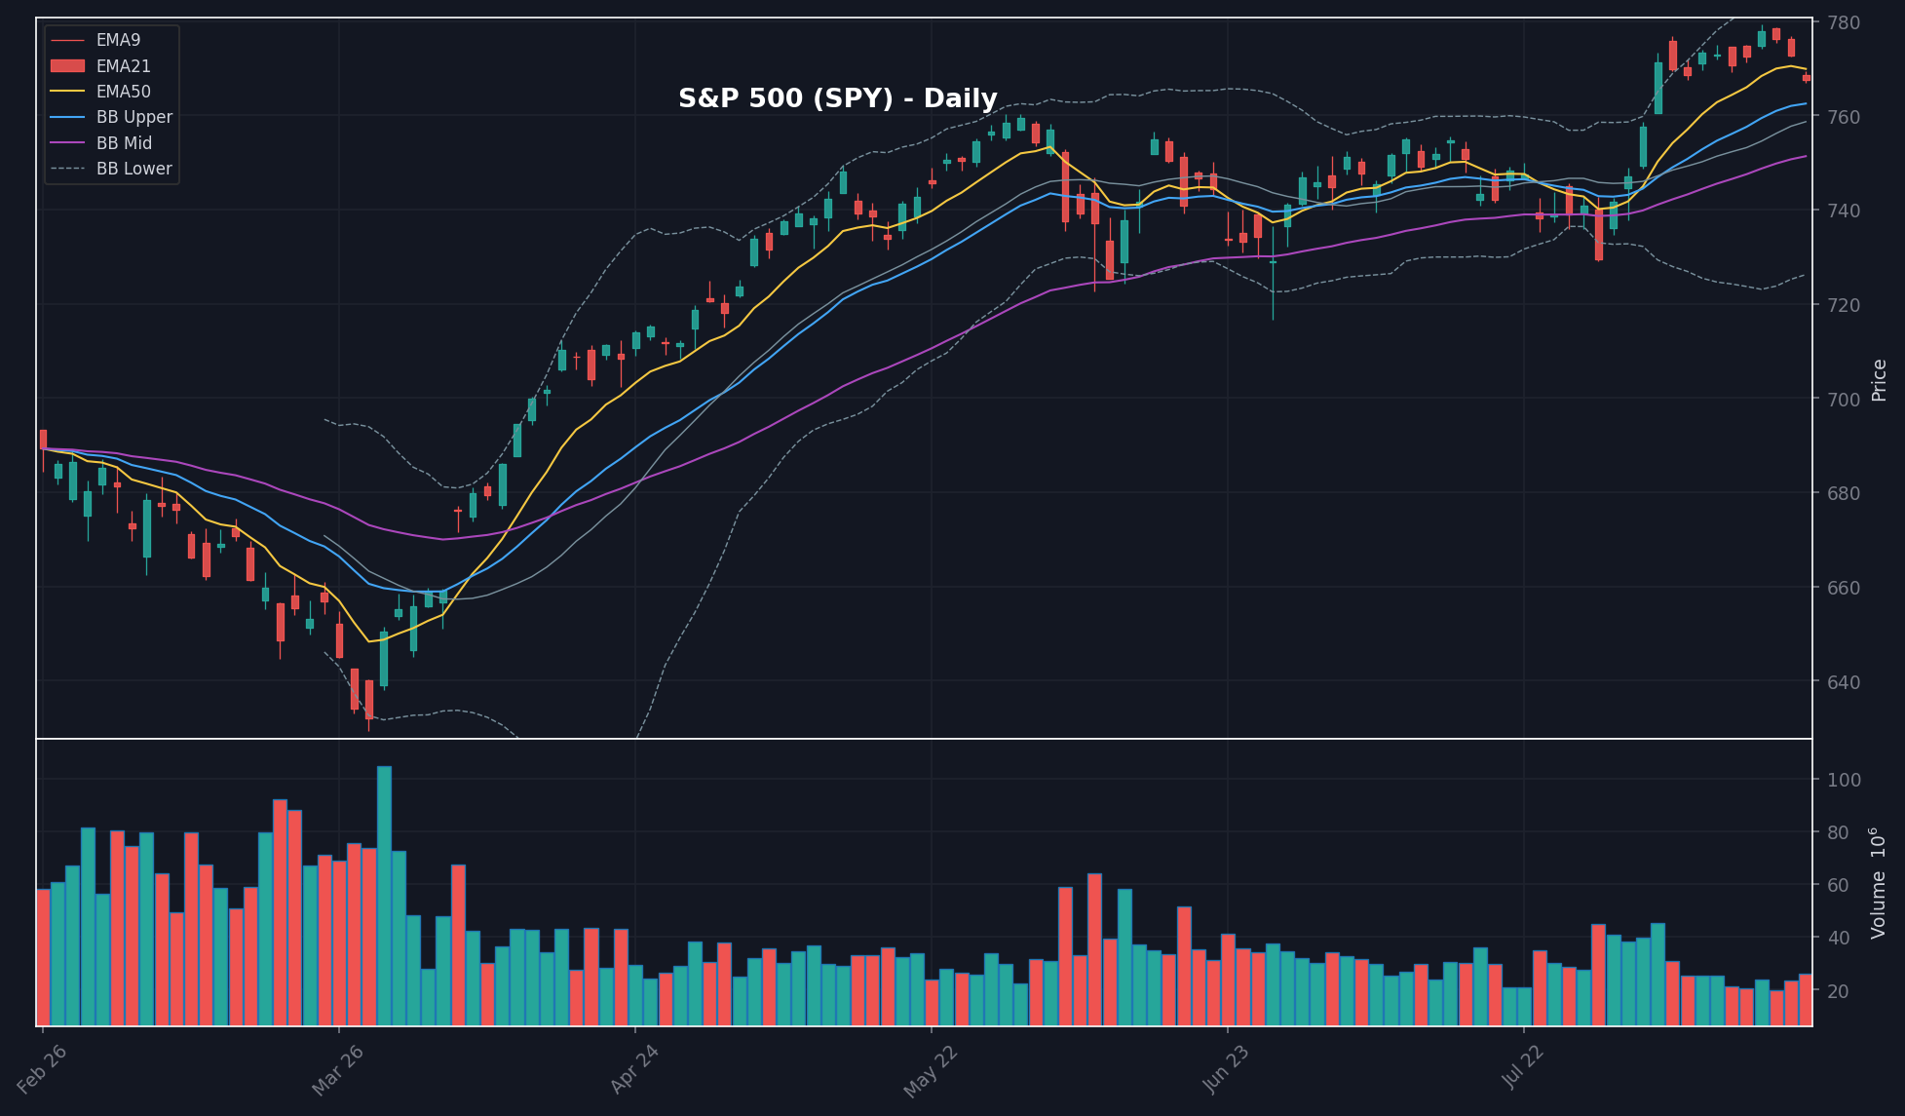Click the dashed line swatch beside BB Lower

click(67, 169)
